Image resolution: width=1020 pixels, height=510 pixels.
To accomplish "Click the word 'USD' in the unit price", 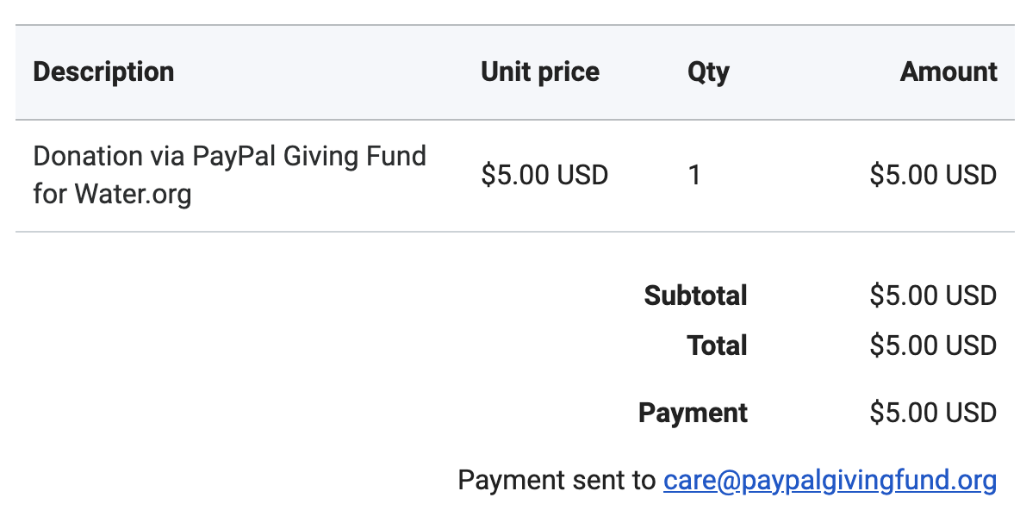I will [582, 175].
